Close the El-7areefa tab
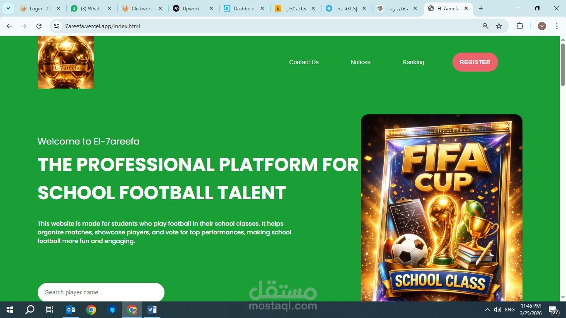Screen dimensions: 566x318 coord(466,8)
